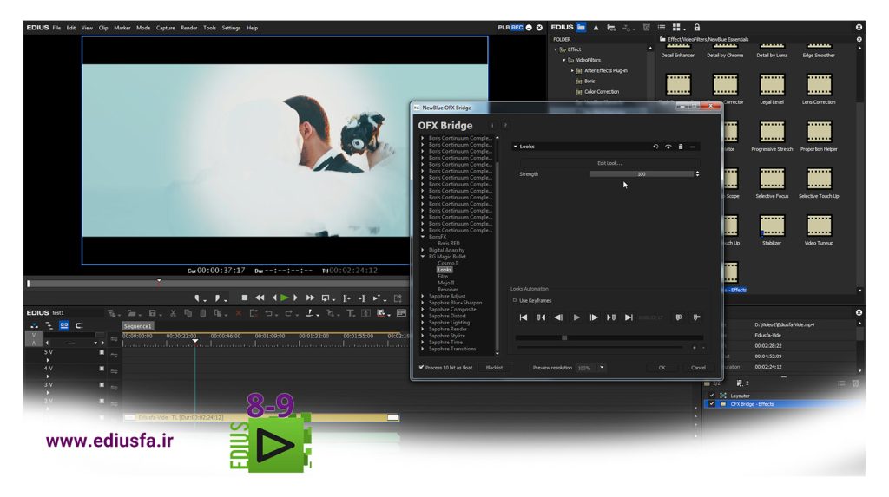Screen dimensions: 889x497
Task: Click Play in Looks Automation controls
Action: (576, 317)
